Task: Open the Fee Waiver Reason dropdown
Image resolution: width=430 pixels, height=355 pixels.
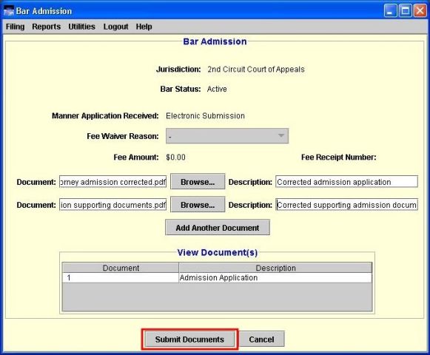Action: pyautogui.click(x=227, y=136)
